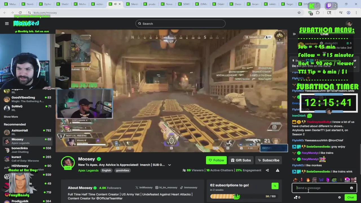Expand the pinned message chevron in chat
This screenshot has width=361, height=203.
(x=355, y=67)
